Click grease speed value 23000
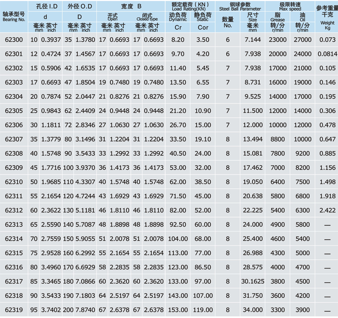Viewport: 338px width, 318px height. pos(278,40)
